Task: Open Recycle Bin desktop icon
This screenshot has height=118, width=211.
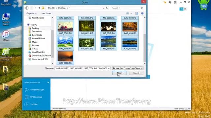Action: (x=6, y=3)
